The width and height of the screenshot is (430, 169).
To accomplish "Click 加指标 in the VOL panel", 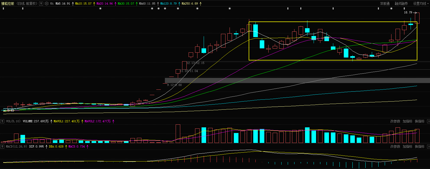I will tap(407, 121).
